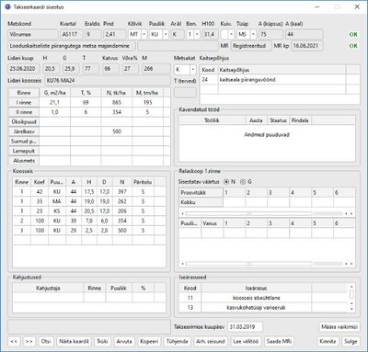Click the Arvuta button
Image resolution: width=368 pixels, height=352 pixels.
tap(124, 341)
